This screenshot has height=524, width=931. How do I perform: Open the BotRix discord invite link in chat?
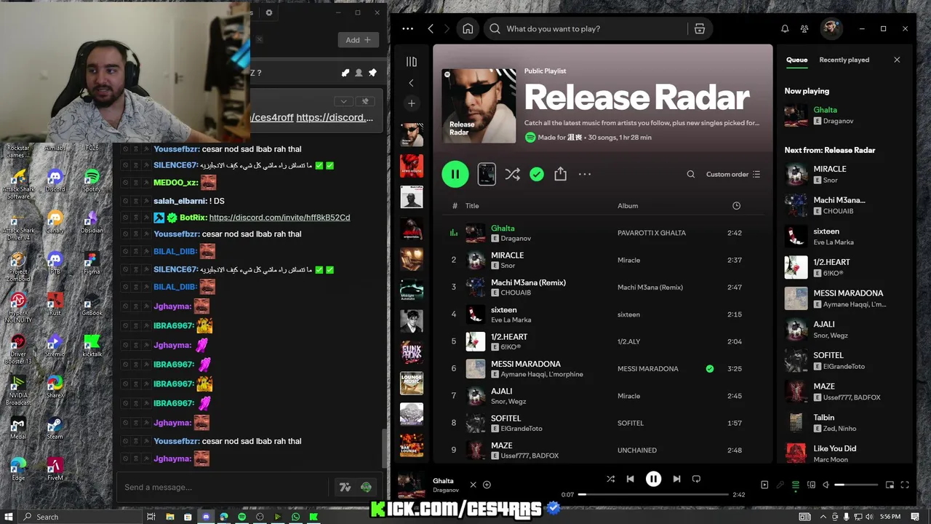pyautogui.click(x=279, y=218)
